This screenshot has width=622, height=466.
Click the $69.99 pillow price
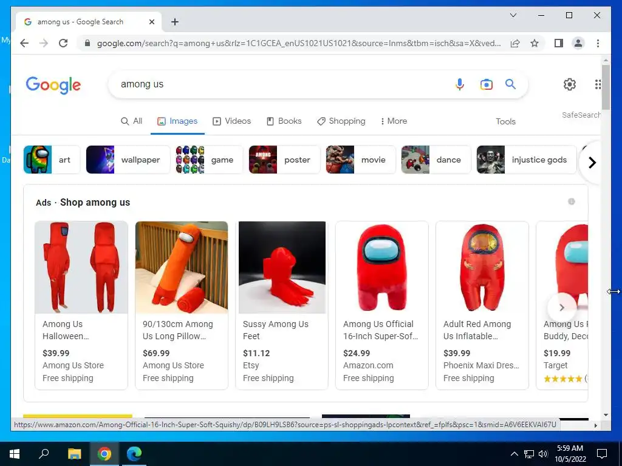pyautogui.click(x=156, y=353)
